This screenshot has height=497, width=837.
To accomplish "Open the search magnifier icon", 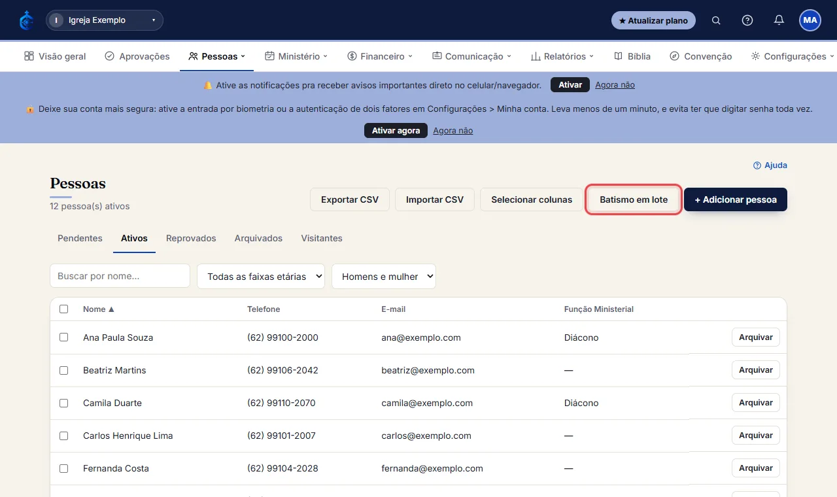I will pyautogui.click(x=716, y=20).
